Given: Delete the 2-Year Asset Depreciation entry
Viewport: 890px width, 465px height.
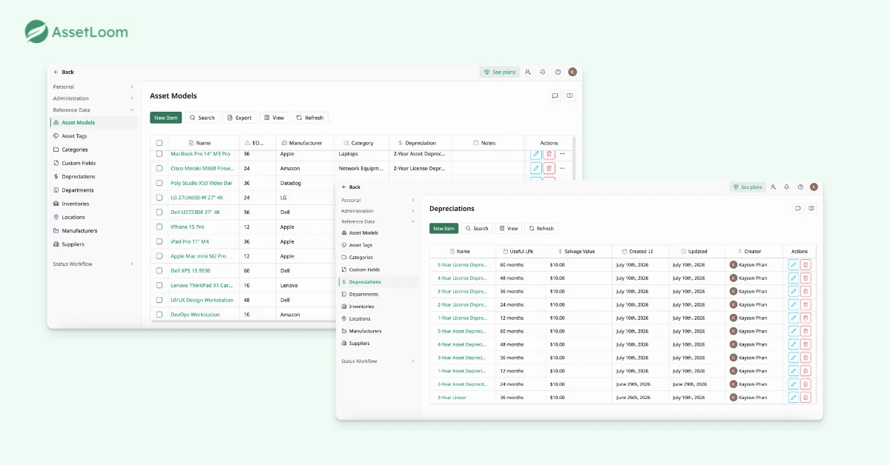Looking at the screenshot, I should (805, 384).
